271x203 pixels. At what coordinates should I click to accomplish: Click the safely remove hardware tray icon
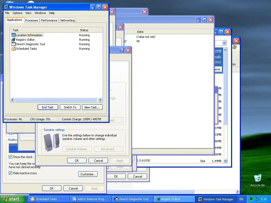[x=256, y=199]
